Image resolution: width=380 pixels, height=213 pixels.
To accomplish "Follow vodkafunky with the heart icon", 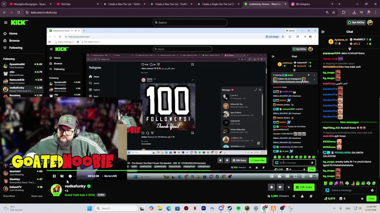I will [280, 187].
